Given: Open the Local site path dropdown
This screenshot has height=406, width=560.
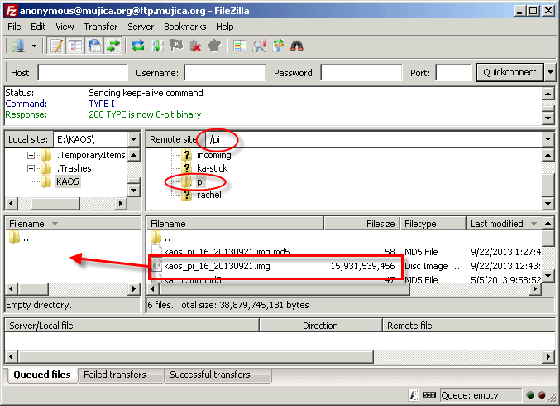Looking at the screenshot, I should pyautogui.click(x=134, y=139).
